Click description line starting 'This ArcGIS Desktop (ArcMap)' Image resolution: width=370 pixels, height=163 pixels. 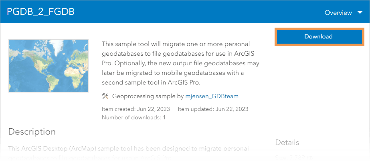(x=128, y=149)
